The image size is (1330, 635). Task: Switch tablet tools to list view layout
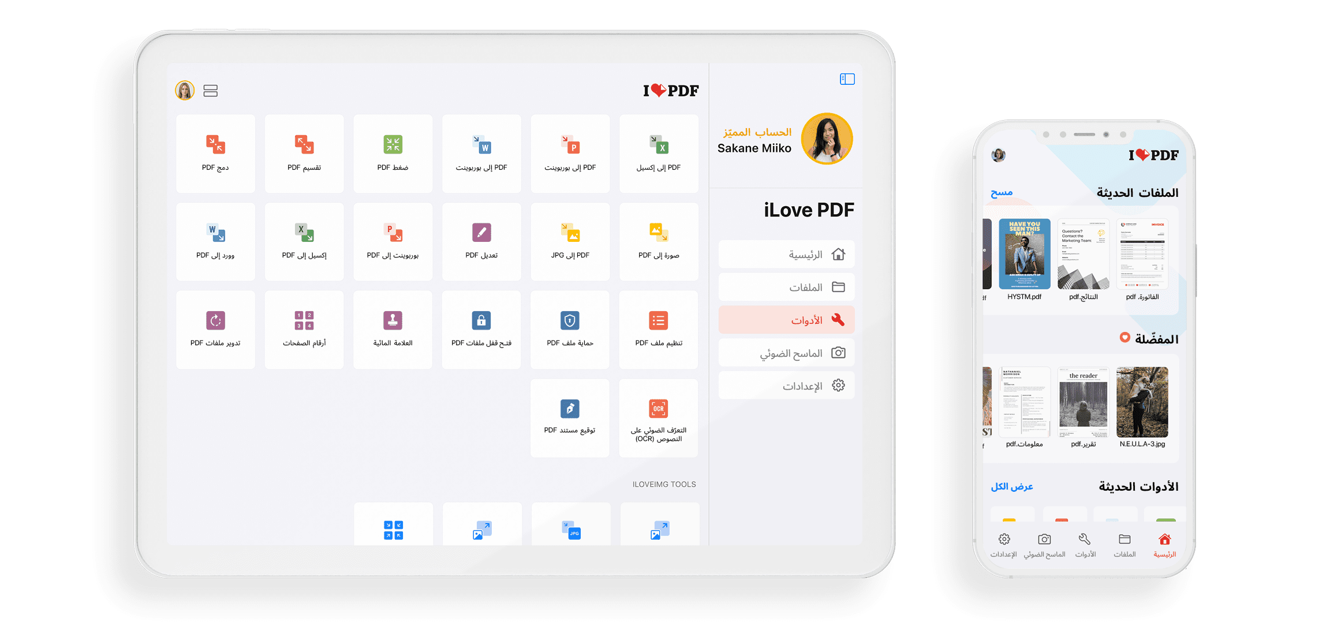[x=211, y=91]
